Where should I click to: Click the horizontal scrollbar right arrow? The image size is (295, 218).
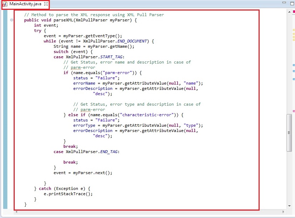click(284, 212)
